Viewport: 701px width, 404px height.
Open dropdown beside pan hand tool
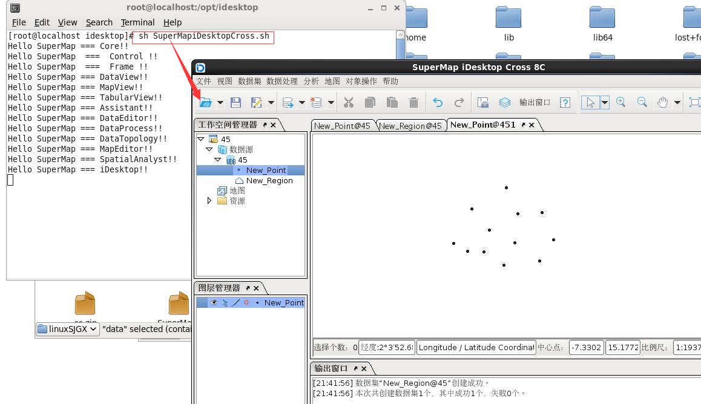coord(677,103)
